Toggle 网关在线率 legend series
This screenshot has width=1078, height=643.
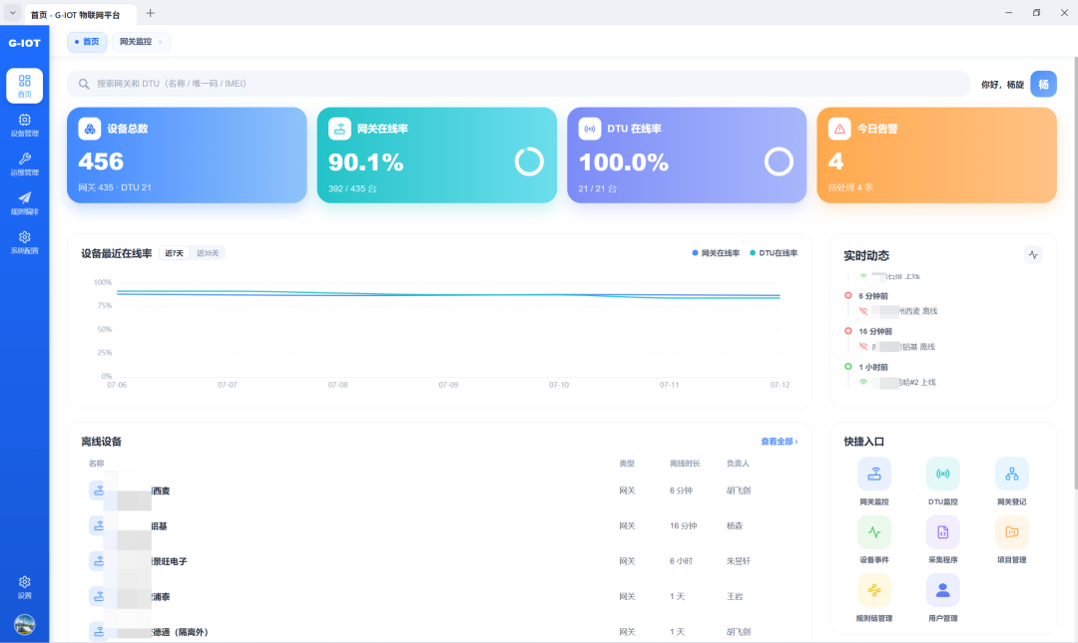(716, 253)
